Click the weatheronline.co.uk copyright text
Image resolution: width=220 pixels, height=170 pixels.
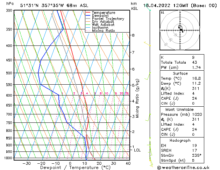click(x=183, y=168)
